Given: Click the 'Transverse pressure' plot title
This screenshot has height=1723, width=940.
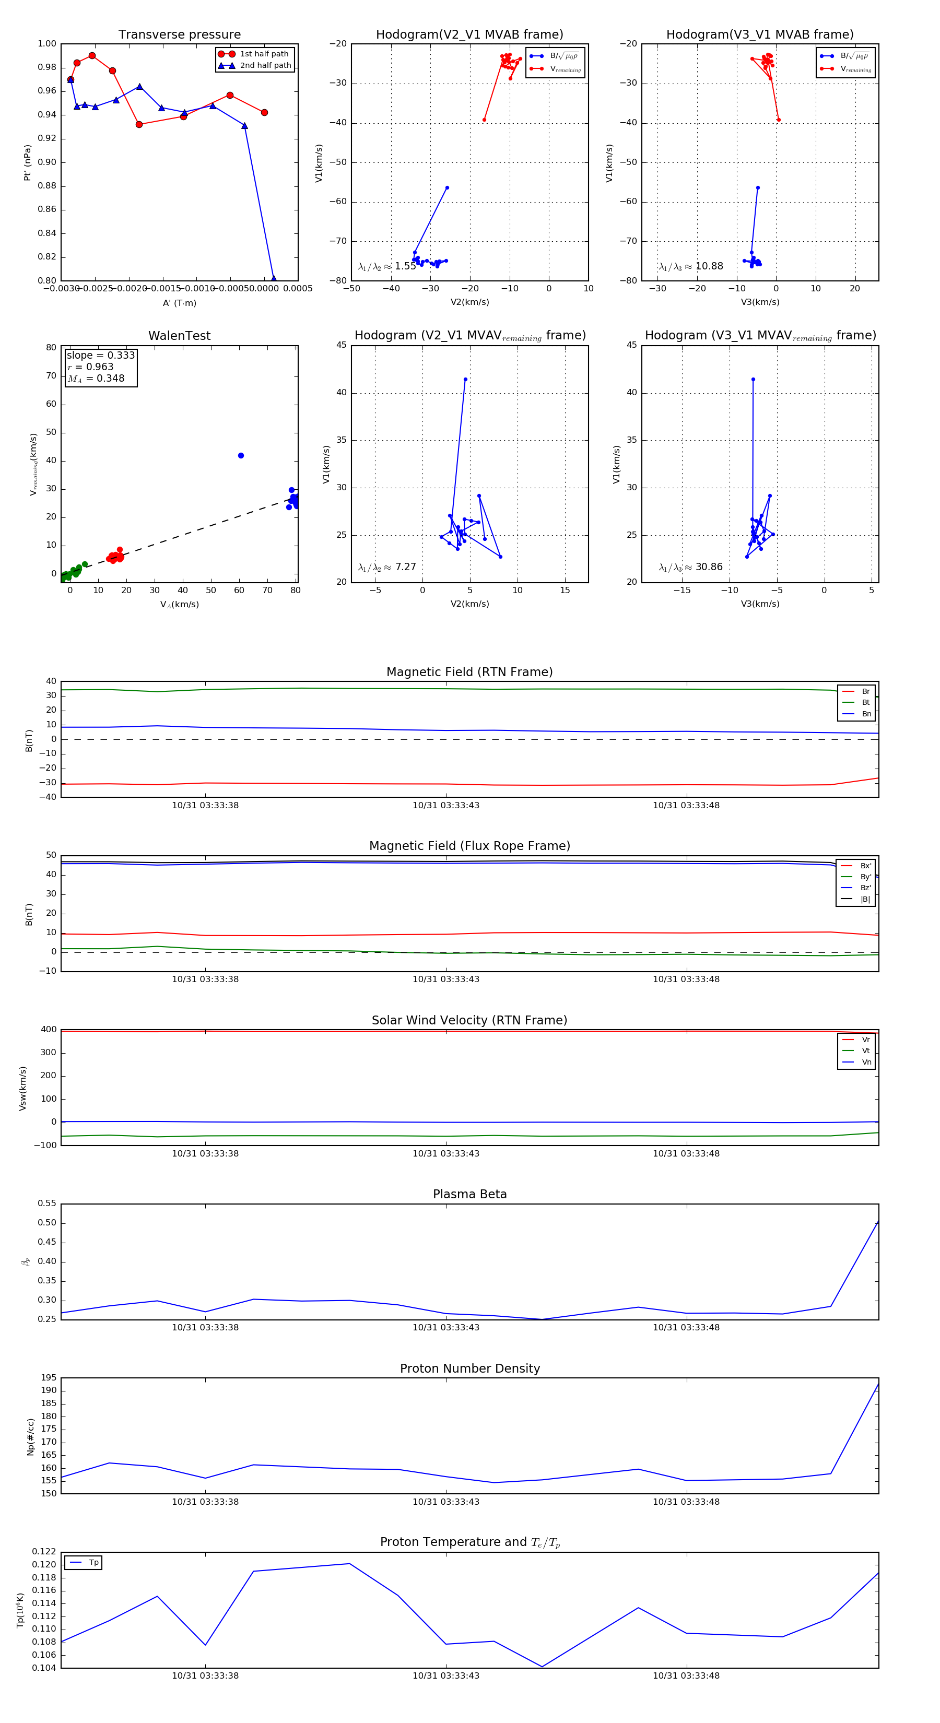Looking at the screenshot, I should (x=179, y=35).
